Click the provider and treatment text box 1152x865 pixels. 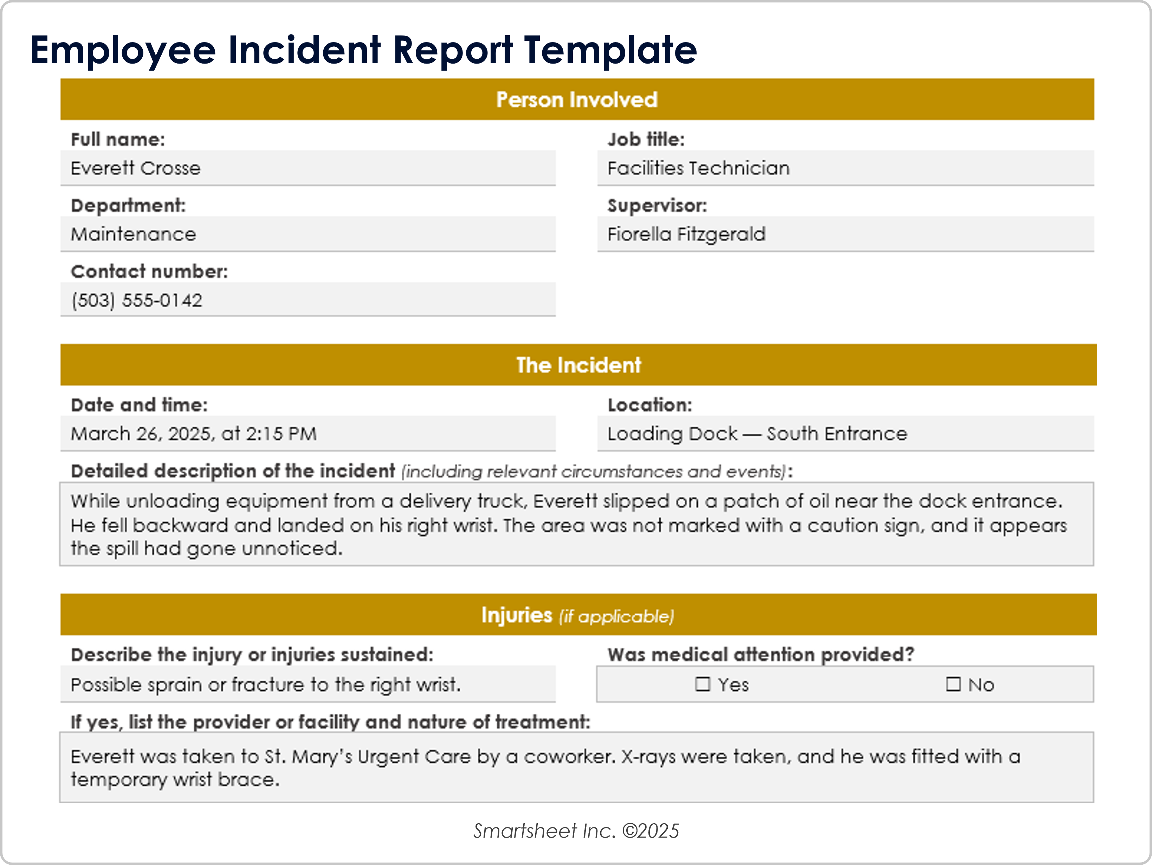576,767
